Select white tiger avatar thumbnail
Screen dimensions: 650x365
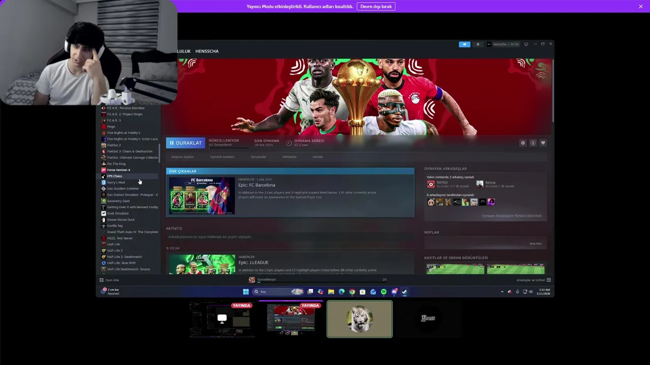coord(360,319)
